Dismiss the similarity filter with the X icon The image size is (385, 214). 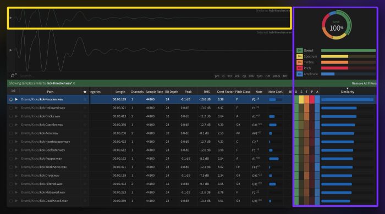(74, 83)
